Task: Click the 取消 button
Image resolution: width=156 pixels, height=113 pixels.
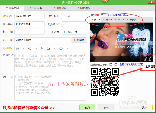Action: 106,107
